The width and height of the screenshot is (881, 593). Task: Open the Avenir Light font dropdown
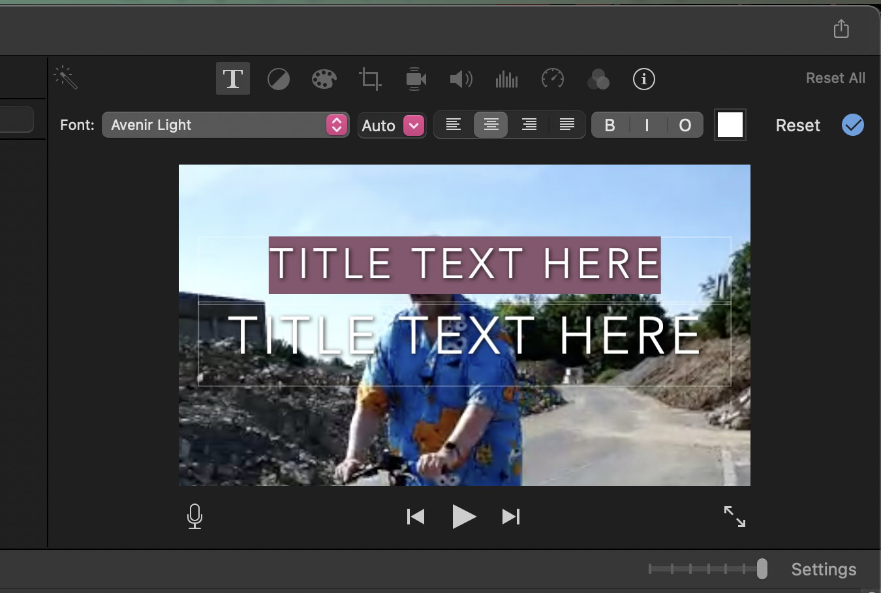pyautogui.click(x=225, y=125)
